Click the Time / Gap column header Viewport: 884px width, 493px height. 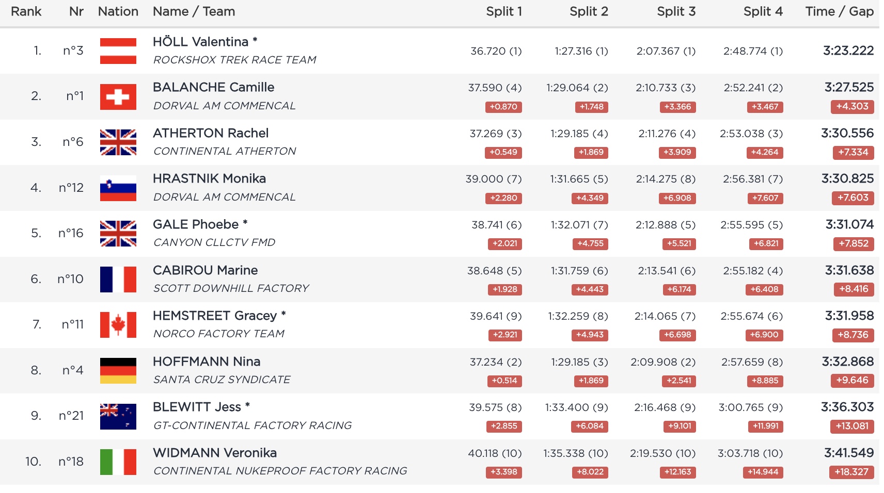pos(839,11)
